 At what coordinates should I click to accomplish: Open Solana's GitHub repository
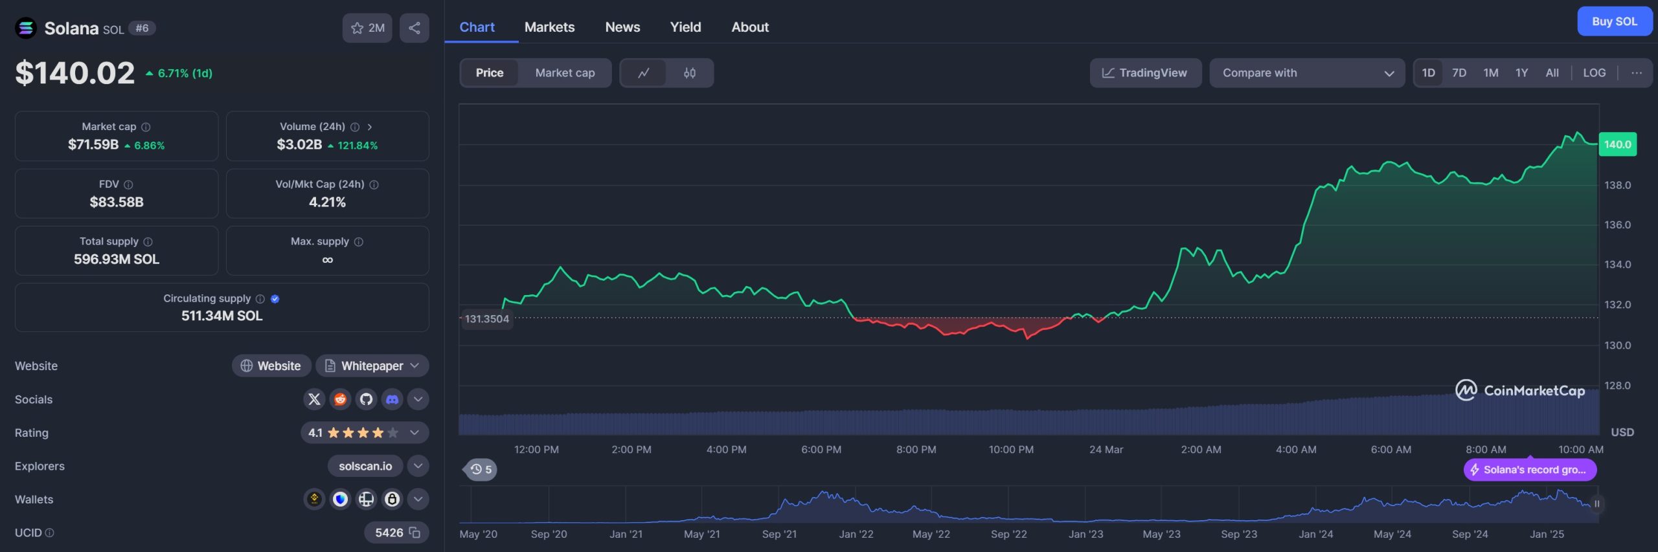(366, 399)
